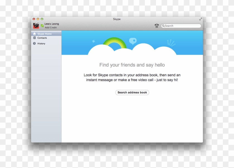Click the Lewis Leong name label
The height and width of the screenshot is (168, 234).
click(51, 24)
